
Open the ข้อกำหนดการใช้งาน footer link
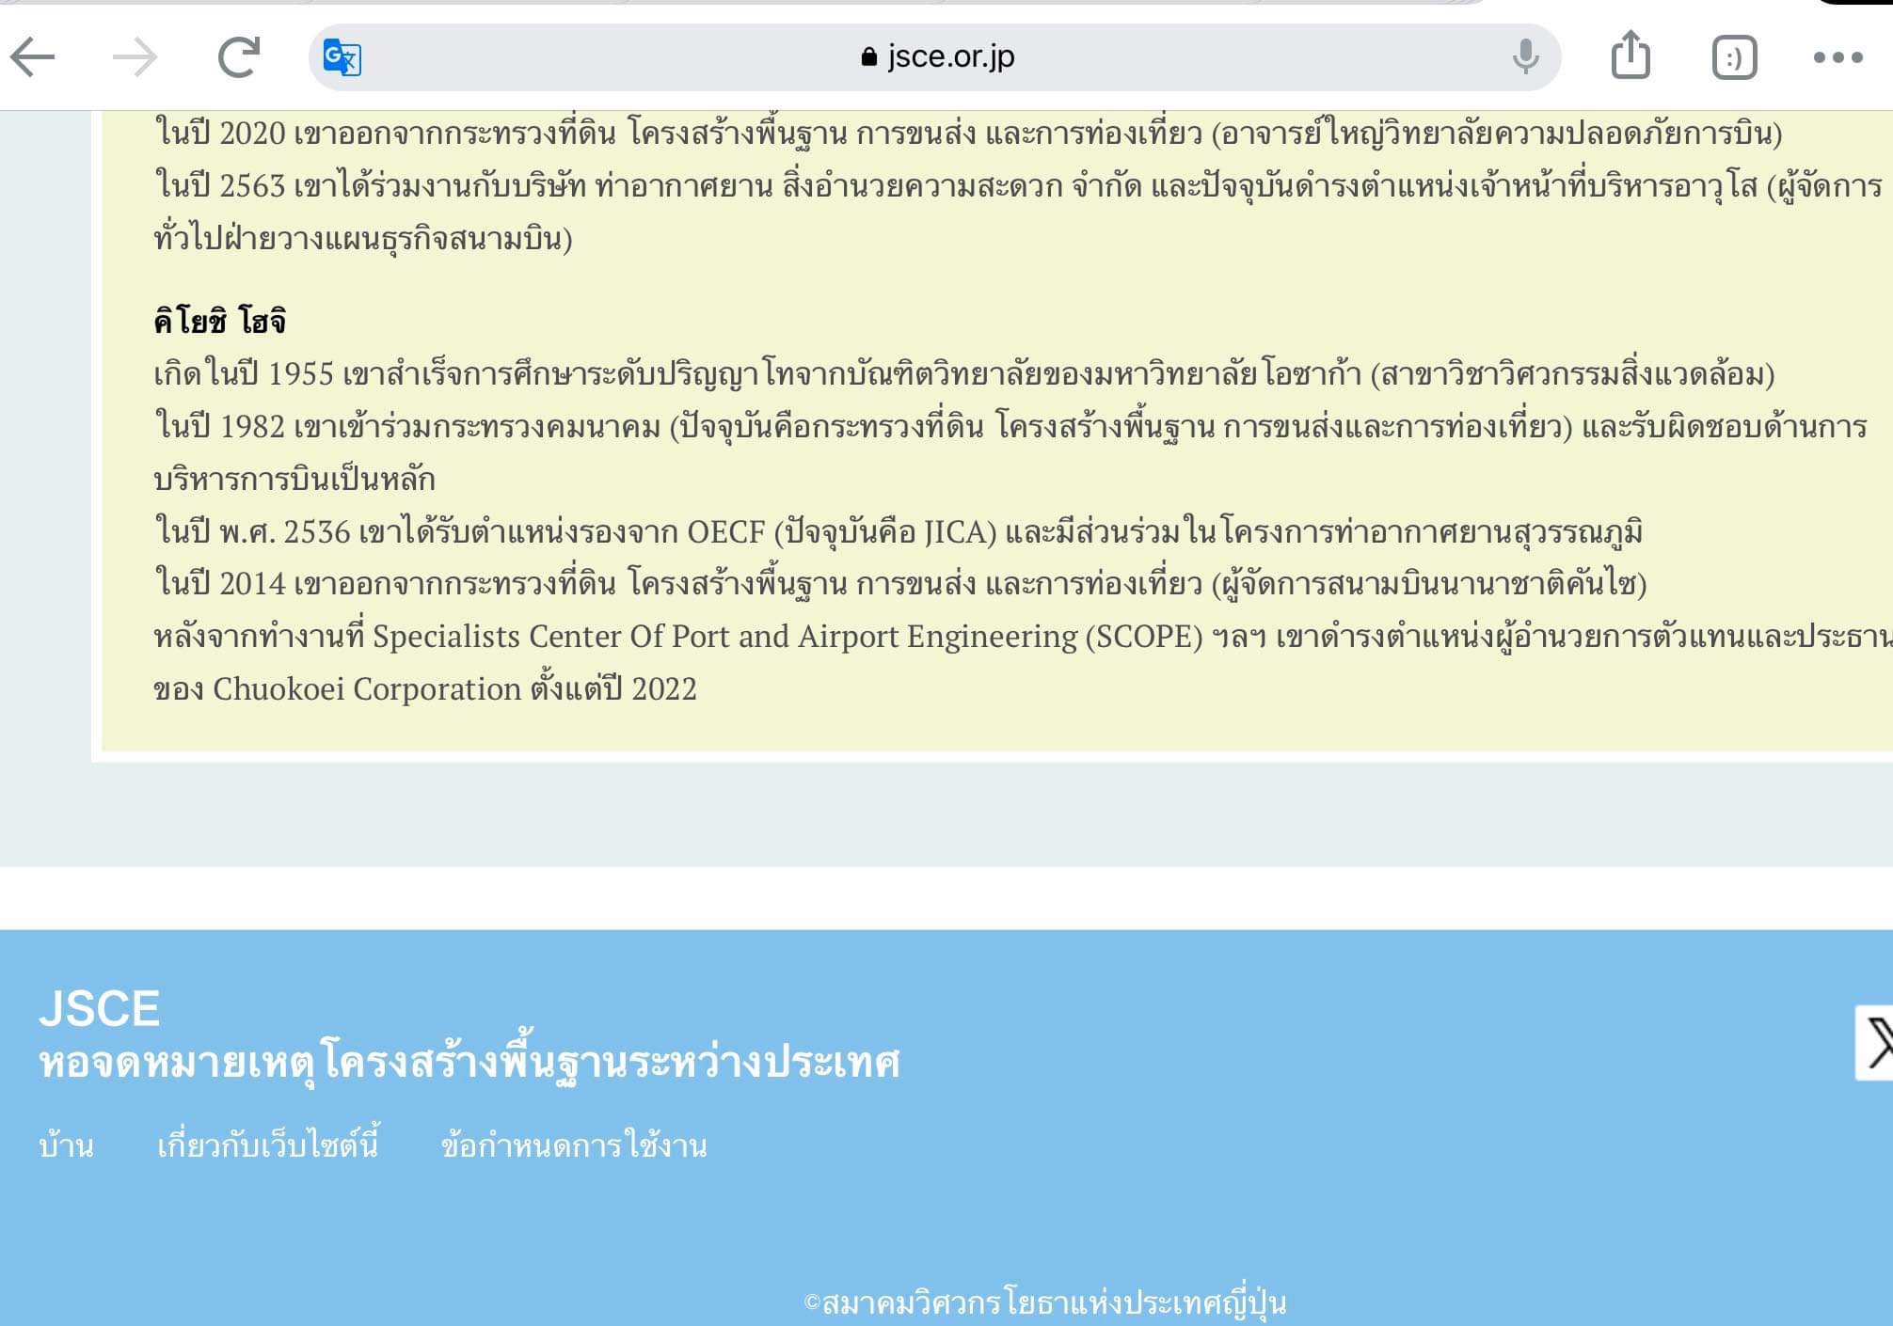coord(574,1146)
